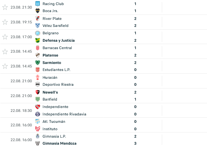Click the Defensa y Justicia crest
Image resolution: width=207 pixels, height=147 pixels.
(x=38, y=40)
